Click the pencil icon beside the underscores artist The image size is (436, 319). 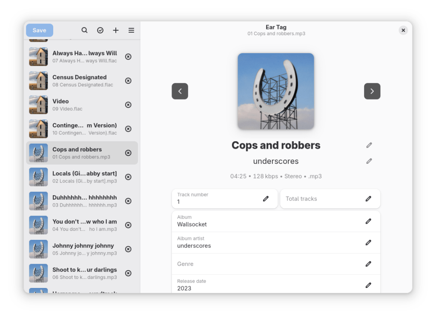(369, 161)
